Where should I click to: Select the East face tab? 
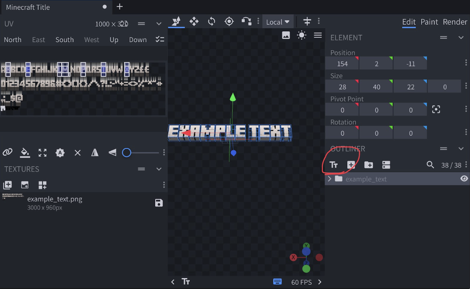pyautogui.click(x=39, y=39)
